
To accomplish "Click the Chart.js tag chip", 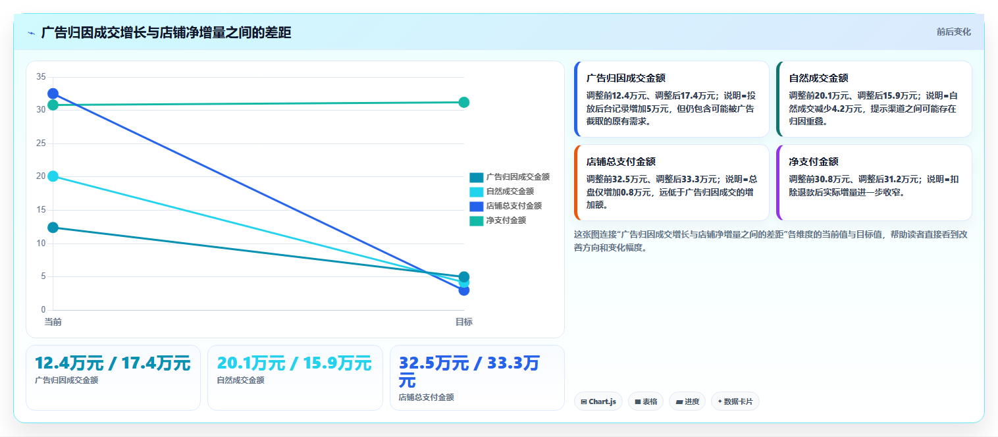I will 598,401.
